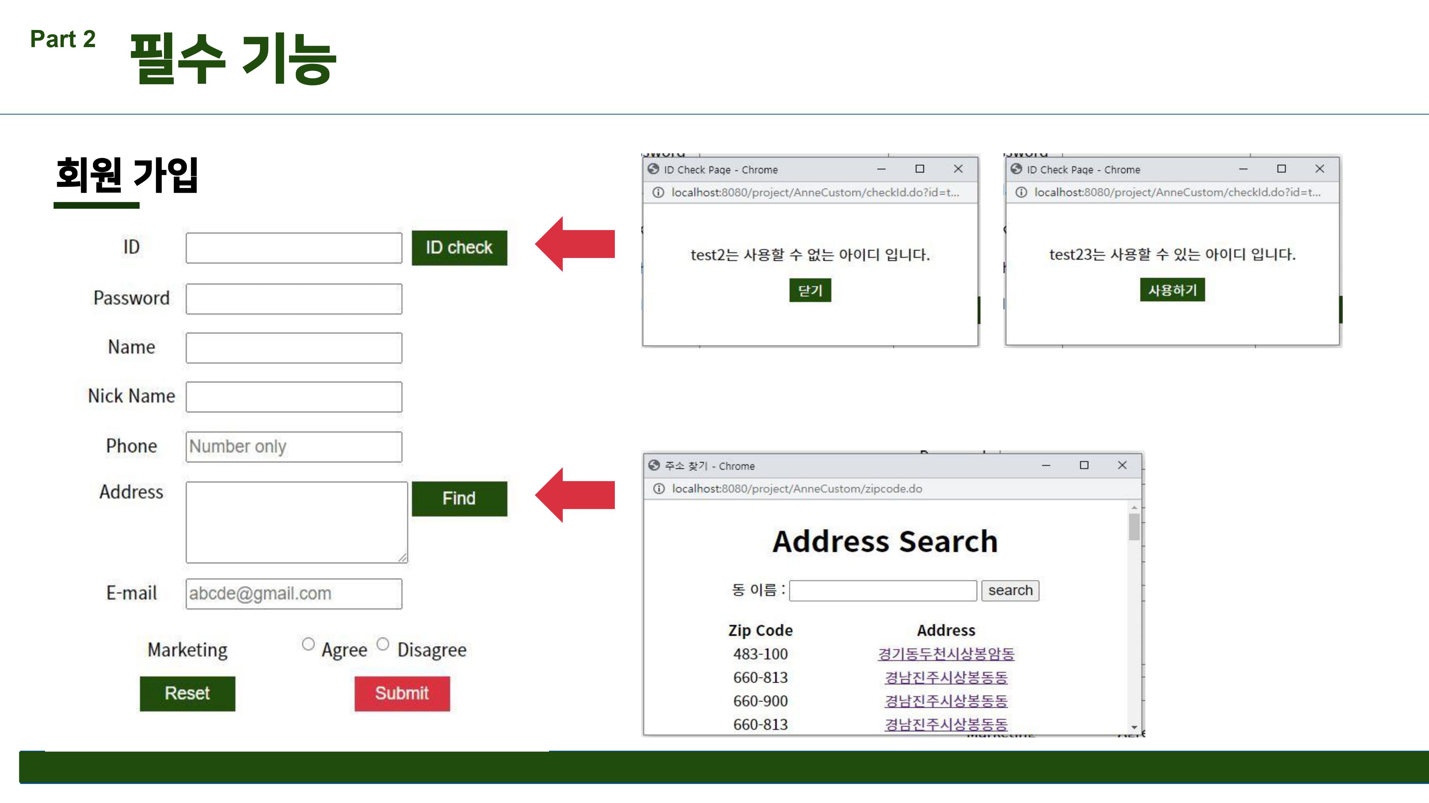
Task: Close the test2 ID Check window
Action: [958, 169]
